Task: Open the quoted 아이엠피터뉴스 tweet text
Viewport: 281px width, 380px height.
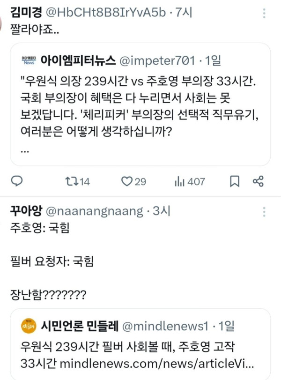Action: pos(140,111)
